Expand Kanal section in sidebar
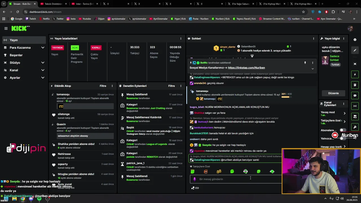The image size is (361, 203). [x=43, y=70]
